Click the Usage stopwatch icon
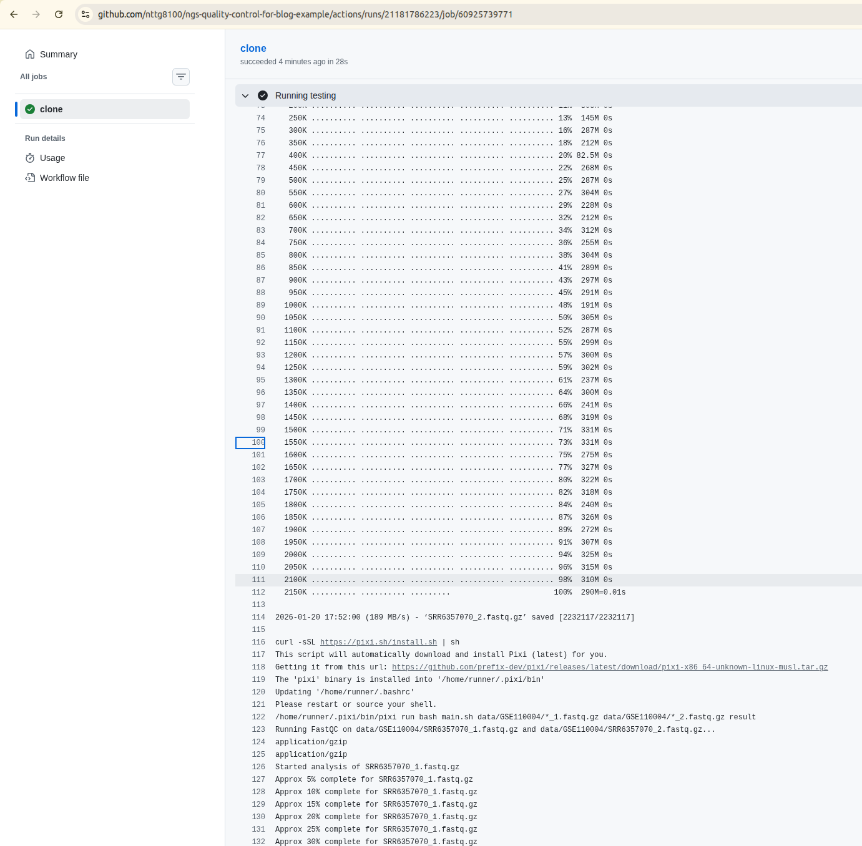The width and height of the screenshot is (862, 846). [x=30, y=158]
